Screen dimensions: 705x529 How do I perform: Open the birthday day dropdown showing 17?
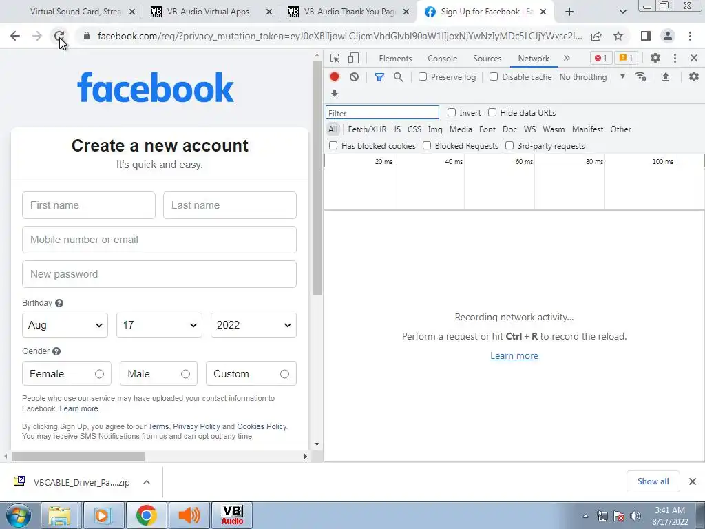point(159,325)
